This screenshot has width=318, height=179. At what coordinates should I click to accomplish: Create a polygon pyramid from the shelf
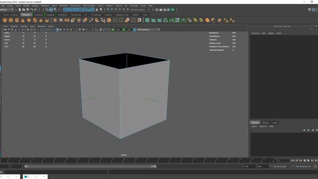[x=41, y=20]
